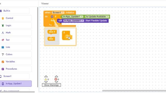Click the Variables drawer icon
Image resolution: width=166 pixels, height=93 pixels.
click(3, 62)
